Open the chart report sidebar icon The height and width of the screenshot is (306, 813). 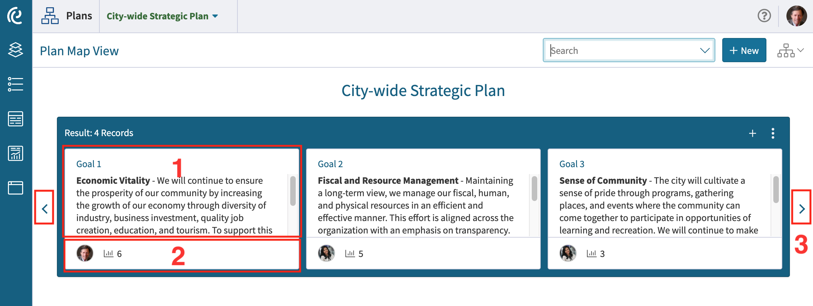pos(16,153)
